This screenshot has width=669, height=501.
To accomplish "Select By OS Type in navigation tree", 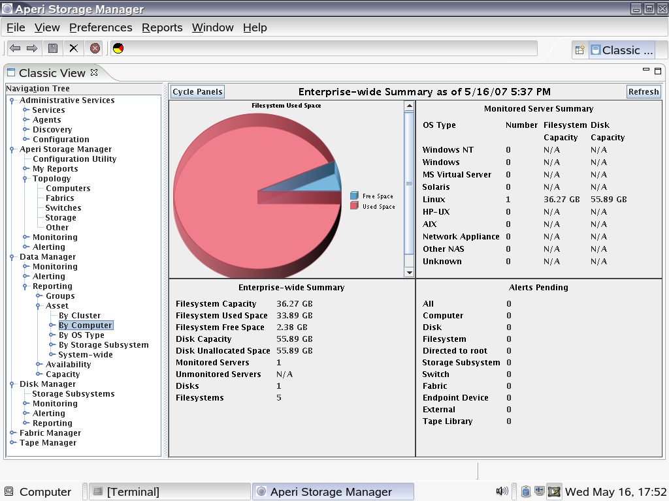I will (81, 335).
